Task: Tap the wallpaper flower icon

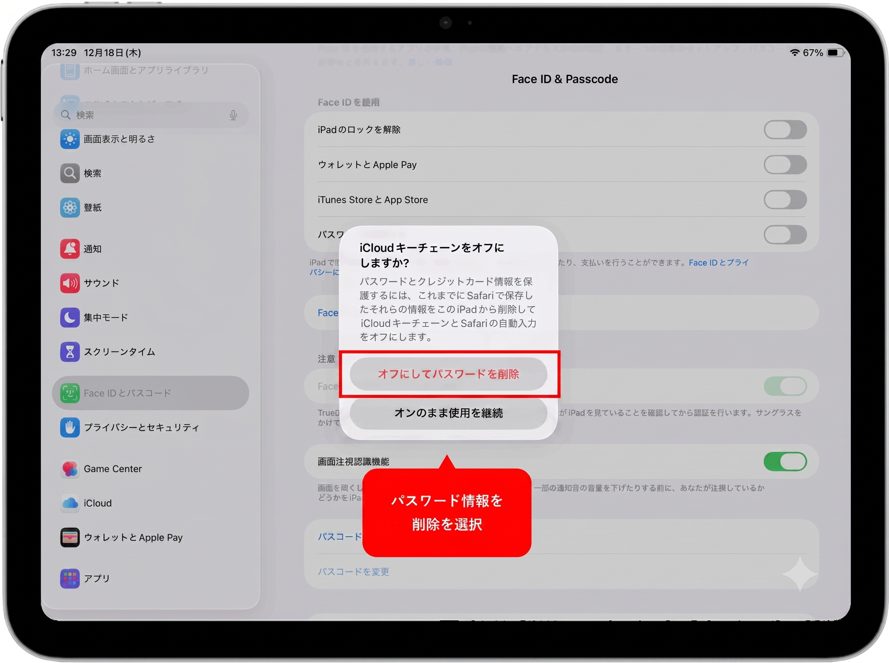Action: 70,207
